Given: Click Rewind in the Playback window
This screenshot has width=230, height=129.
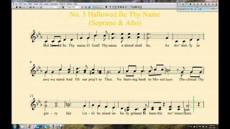Looking at the screenshot, I should point(183,4).
